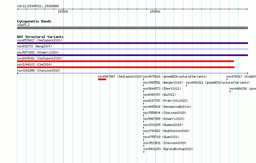Click the right arrowhead of the ruler
Image resolution: width=256 pixels, height=163 pixels.
[247, 9]
